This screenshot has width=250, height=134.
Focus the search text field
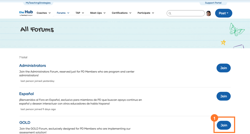(x=187, y=13)
